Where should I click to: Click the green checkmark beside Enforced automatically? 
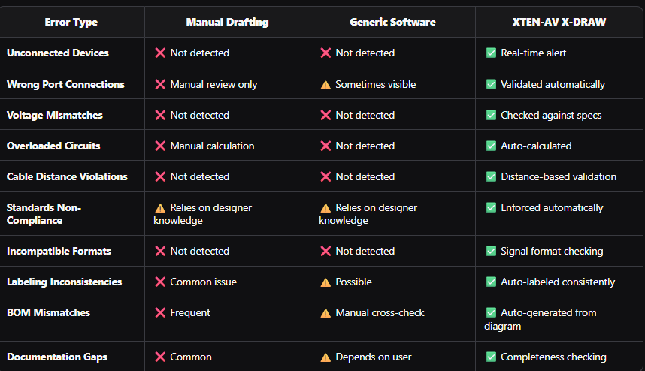coord(491,208)
